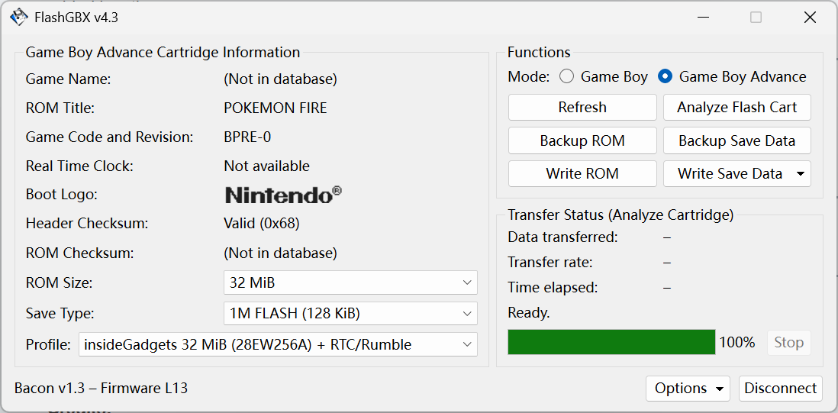Select the Game Boy Advance mode radio button
The width and height of the screenshot is (838, 413).
click(665, 76)
